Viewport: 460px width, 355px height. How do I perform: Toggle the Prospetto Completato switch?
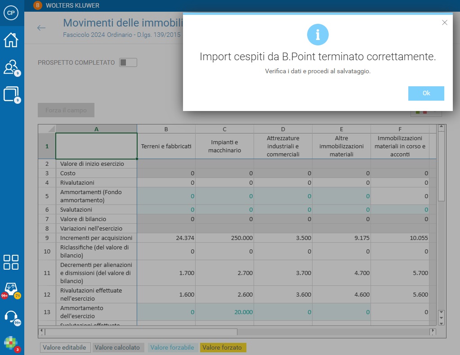(128, 62)
